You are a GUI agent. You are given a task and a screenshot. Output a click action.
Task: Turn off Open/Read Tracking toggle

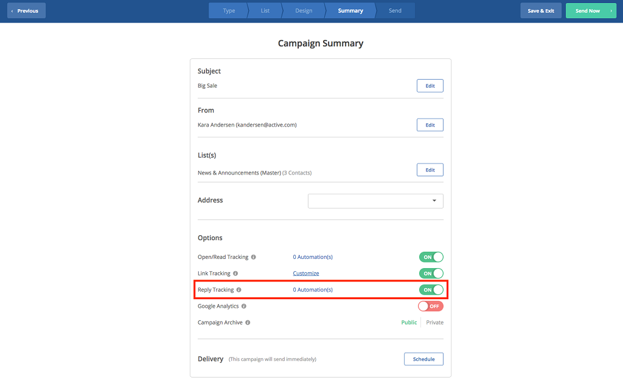[x=430, y=257]
